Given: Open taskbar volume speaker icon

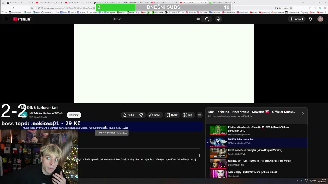Looking at the screenshot, I should click(x=314, y=181).
